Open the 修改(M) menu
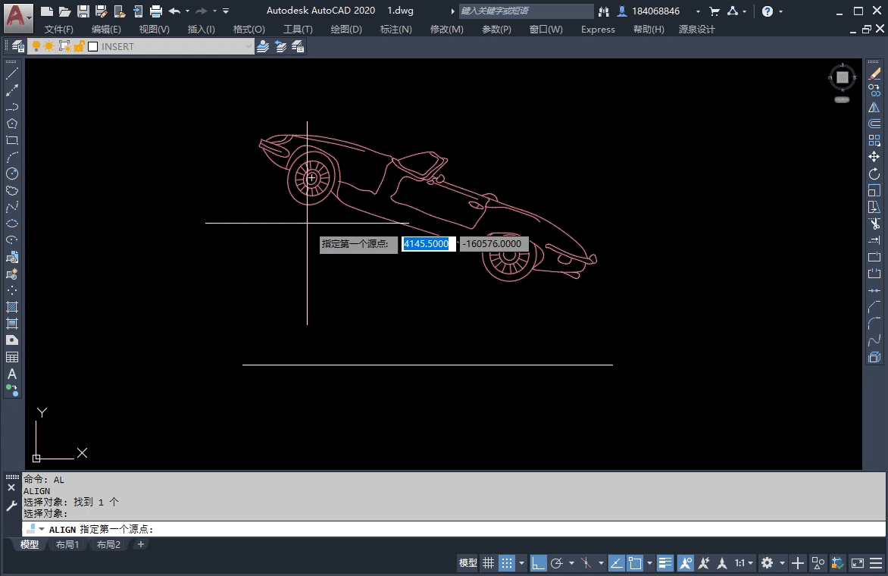 click(x=446, y=30)
